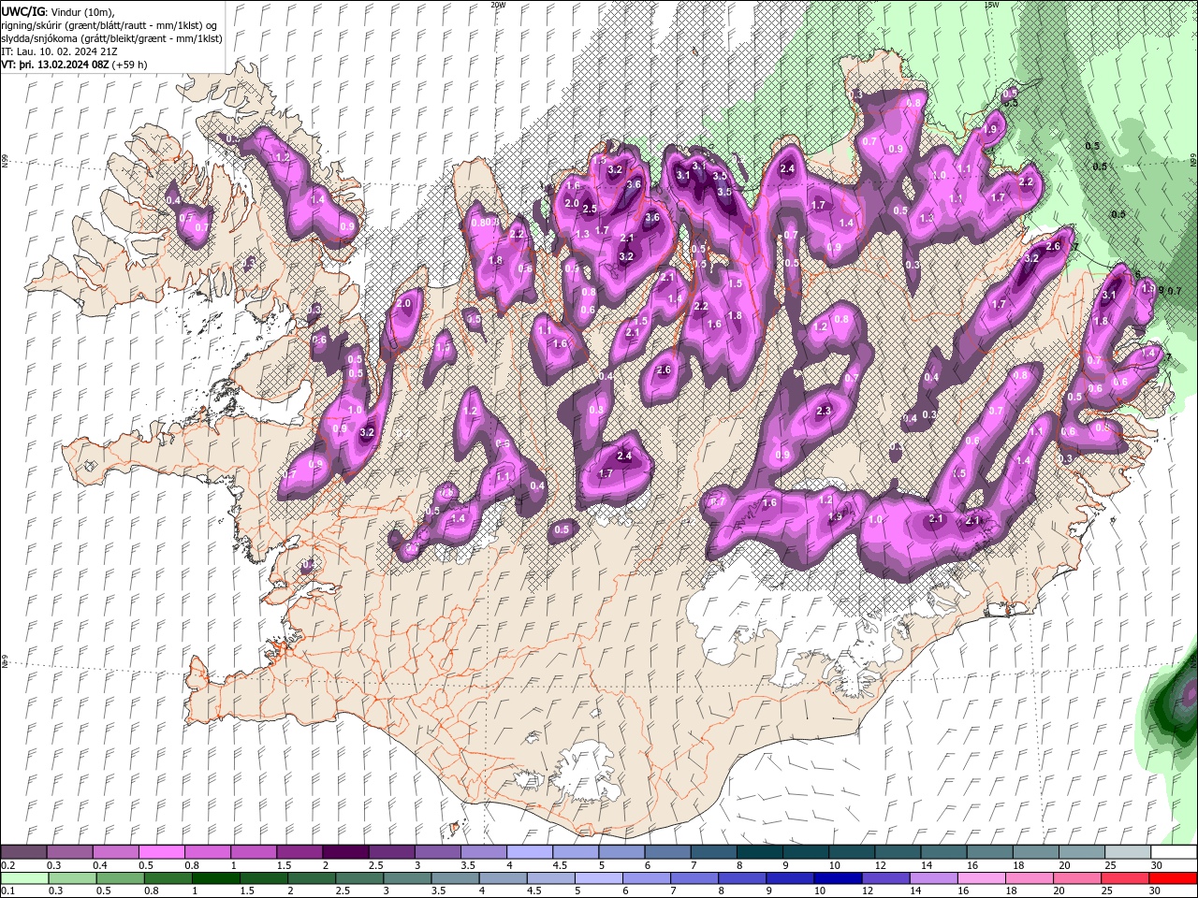This screenshot has width=1198, height=898.
Task: Click the bright red 30 swatch in lower legend
Action: click(1172, 878)
